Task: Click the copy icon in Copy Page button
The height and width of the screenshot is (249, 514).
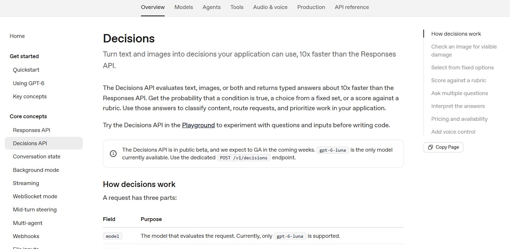Action: click(430, 147)
